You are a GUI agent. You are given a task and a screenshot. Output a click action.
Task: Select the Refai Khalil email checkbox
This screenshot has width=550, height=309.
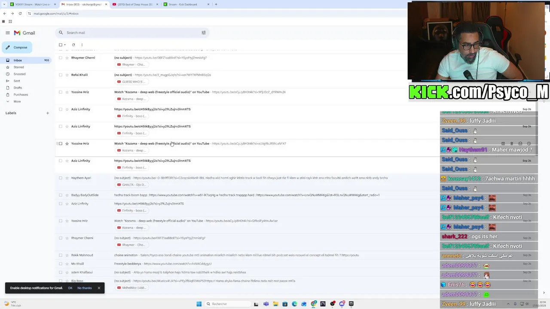[x=61, y=75]
